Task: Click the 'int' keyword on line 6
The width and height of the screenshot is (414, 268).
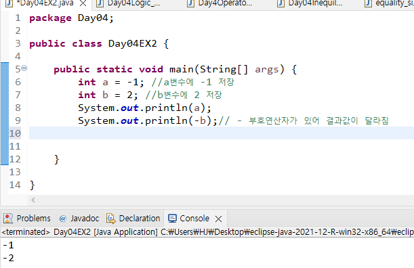Action: pyautogui.click(x=87, y=82)
